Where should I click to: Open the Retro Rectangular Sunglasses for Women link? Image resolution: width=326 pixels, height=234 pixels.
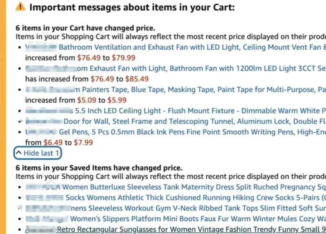coord(187,230)
